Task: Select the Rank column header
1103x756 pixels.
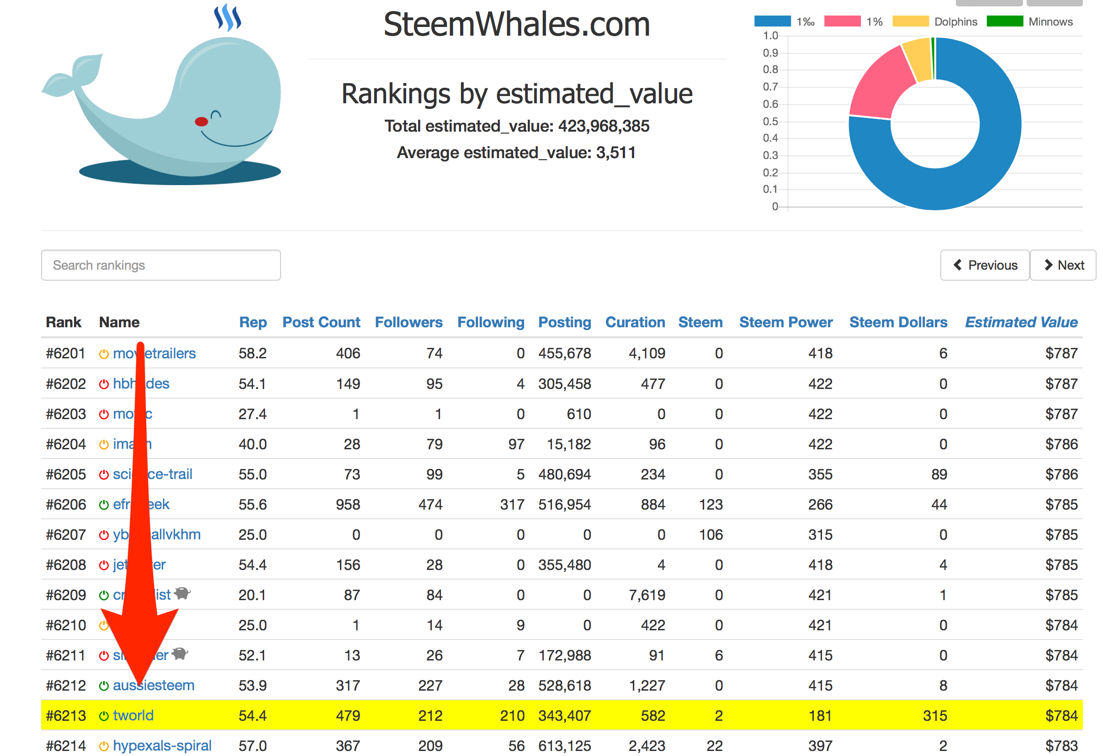Action: pyautogui.click(x=64, y=322)
